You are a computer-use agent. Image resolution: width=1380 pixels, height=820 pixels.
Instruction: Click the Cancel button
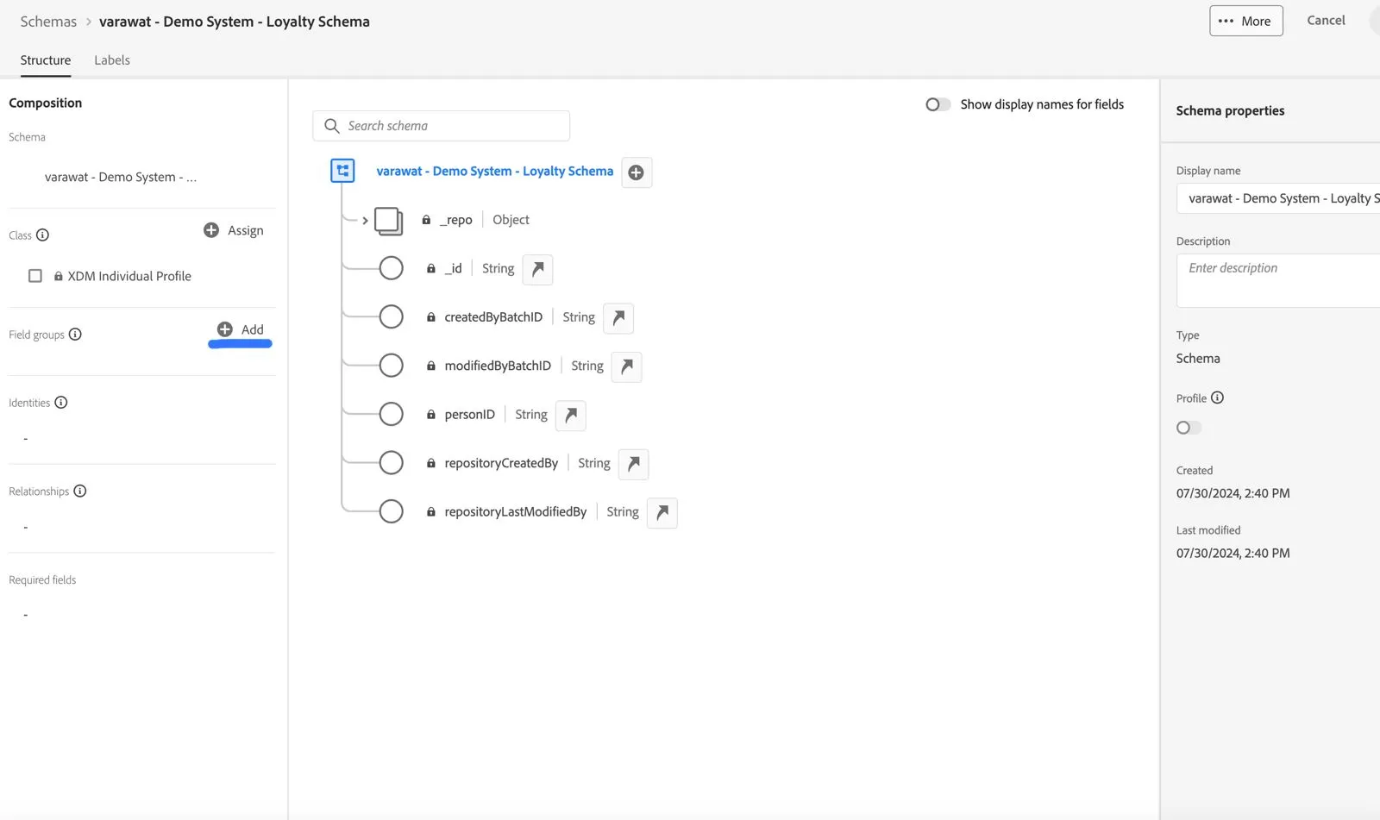tap(1326, 21)
